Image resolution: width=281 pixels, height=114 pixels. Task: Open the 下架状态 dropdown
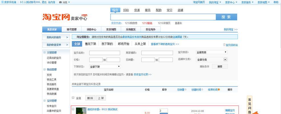tap(105, 67)
